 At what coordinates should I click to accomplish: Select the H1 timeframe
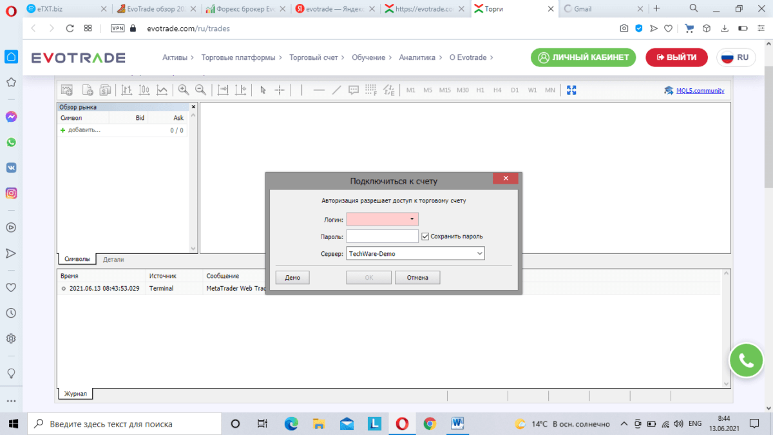click(480, 90)
